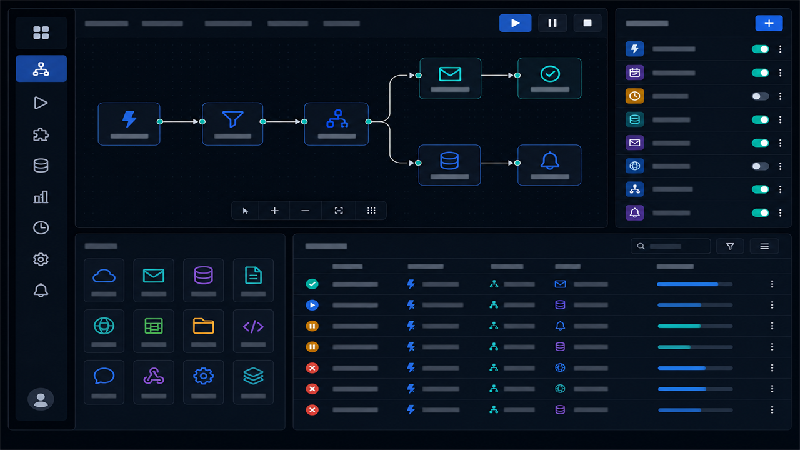Open the clock history icon in sidebar

tap(41, 228)
